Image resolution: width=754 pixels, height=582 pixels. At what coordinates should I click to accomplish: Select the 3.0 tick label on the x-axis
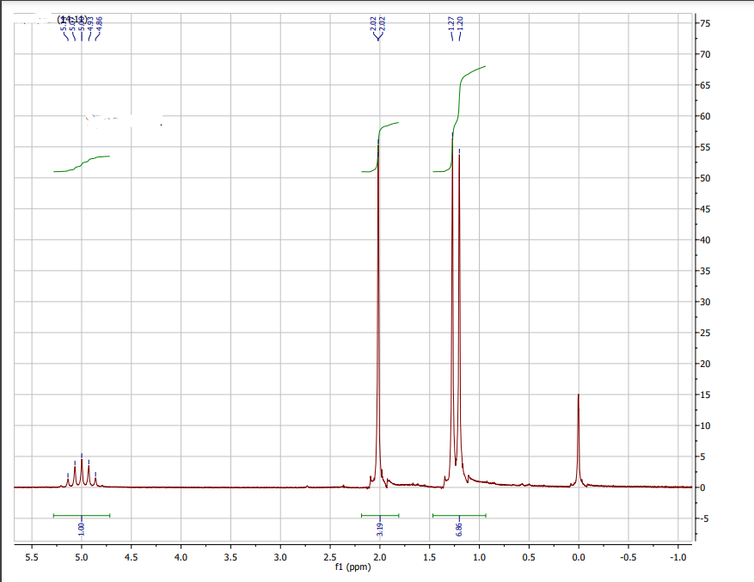pyautogui.click(x=279, y=556)
